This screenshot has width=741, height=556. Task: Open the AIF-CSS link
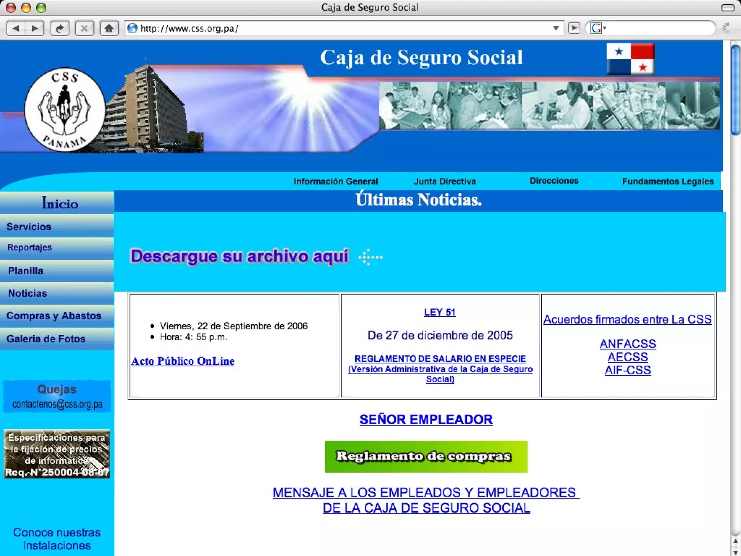point(628,370)
